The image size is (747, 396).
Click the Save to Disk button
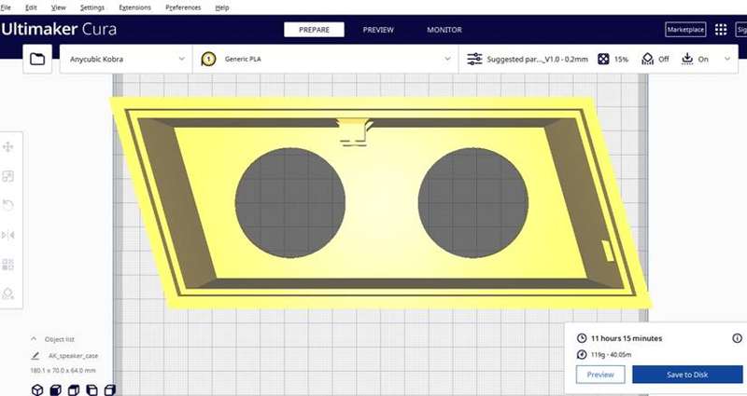pos(687,375)
